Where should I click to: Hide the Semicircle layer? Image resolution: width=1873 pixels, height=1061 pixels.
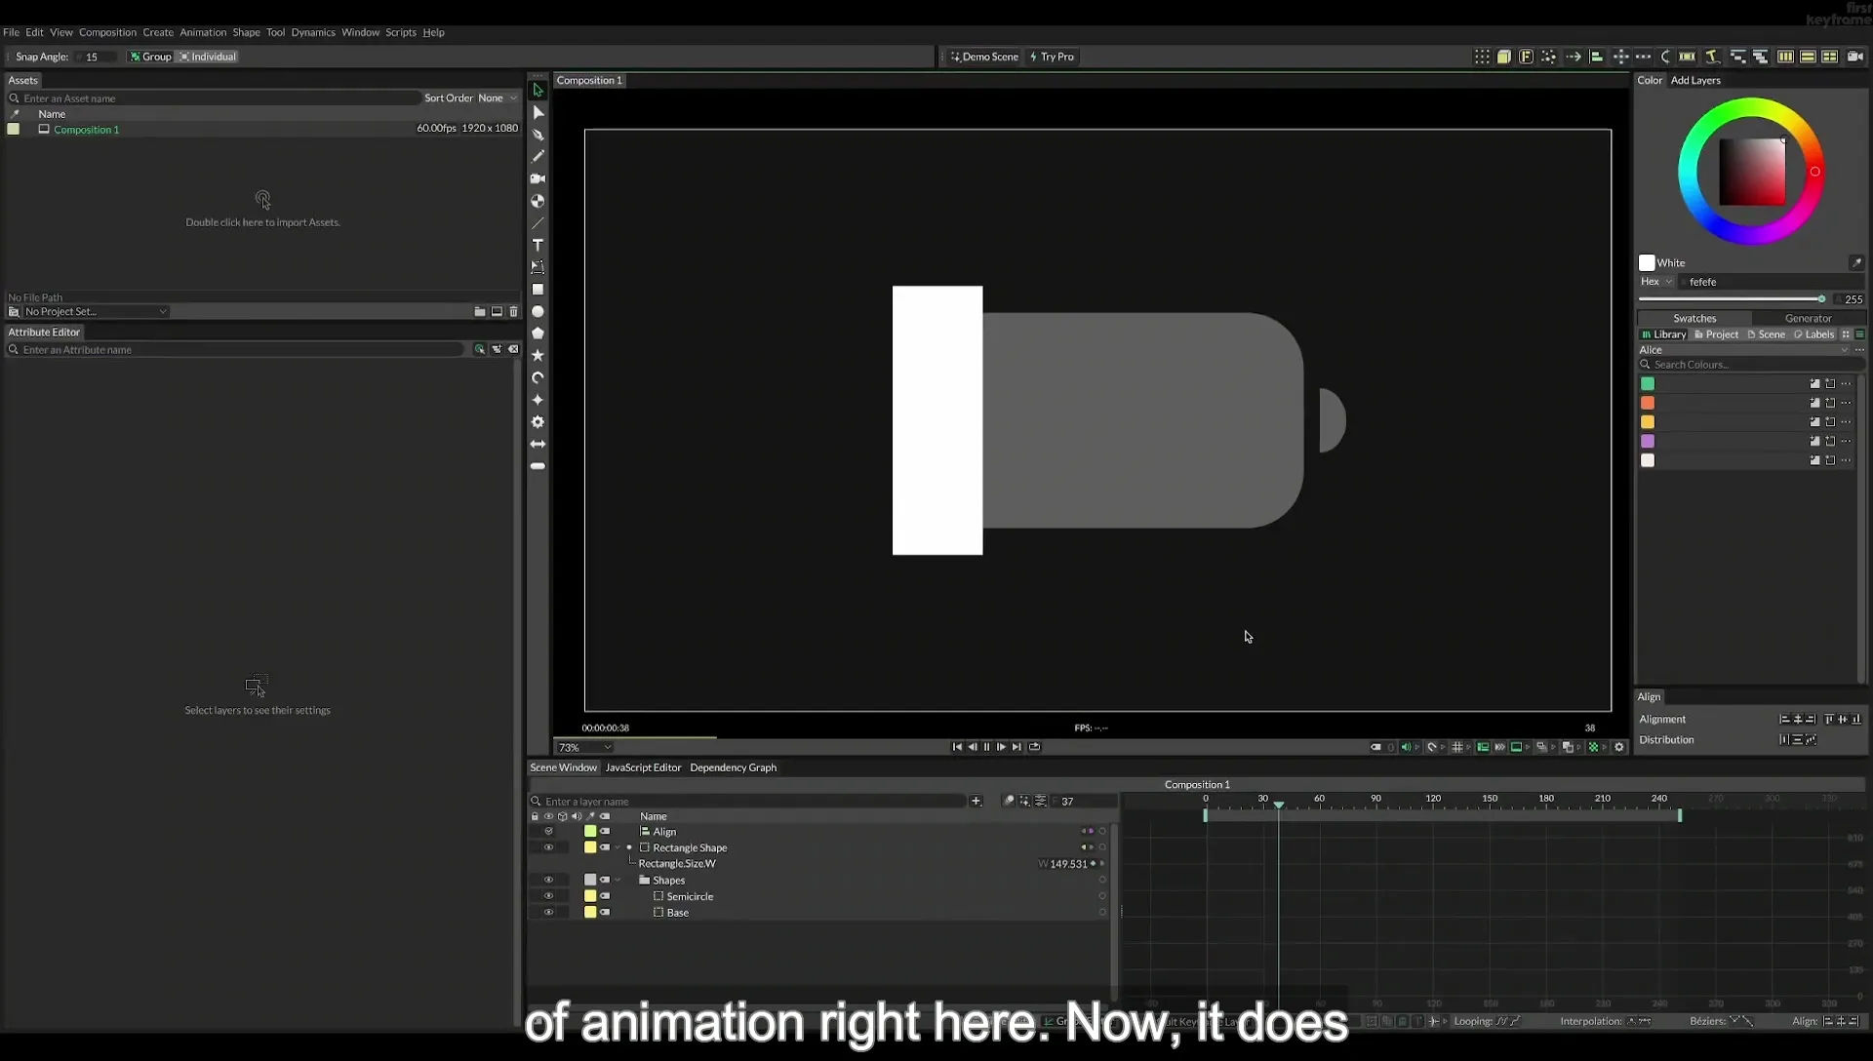coord(548,897)
